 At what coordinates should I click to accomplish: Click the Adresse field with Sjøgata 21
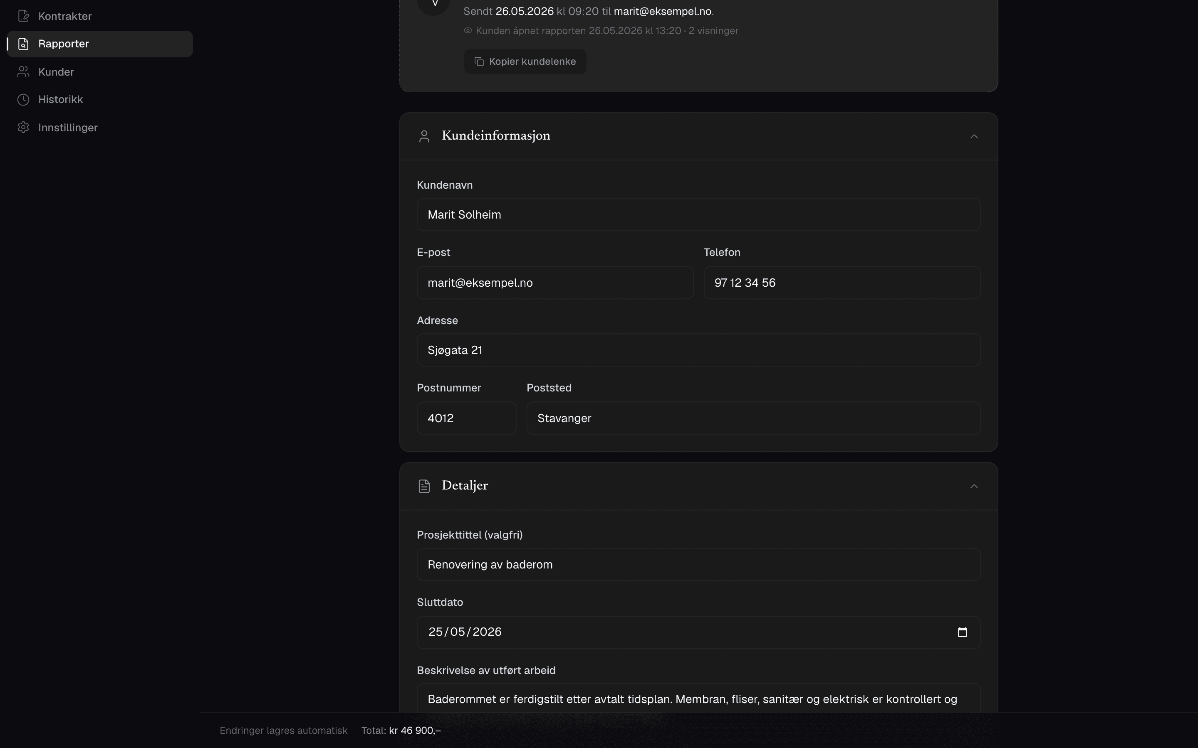click(x=698, y=350)
